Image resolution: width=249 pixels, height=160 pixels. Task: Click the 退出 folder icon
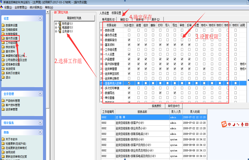3,77
